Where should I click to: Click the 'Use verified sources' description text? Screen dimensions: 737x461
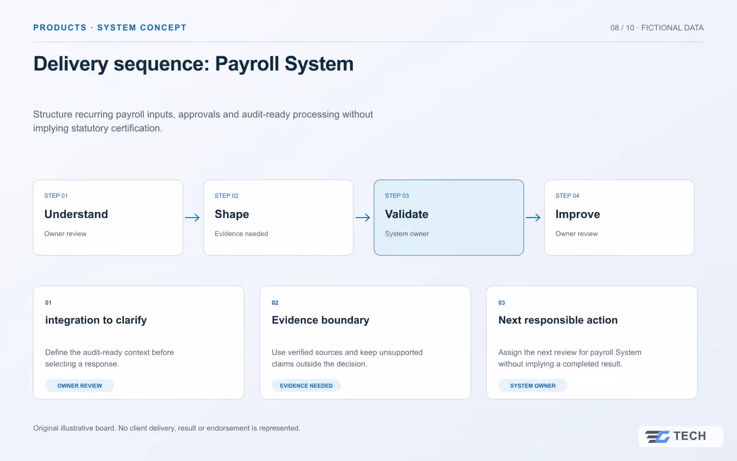pos(347,358)
